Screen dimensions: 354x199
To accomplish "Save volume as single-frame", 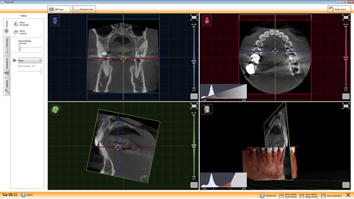I will 302,195.
